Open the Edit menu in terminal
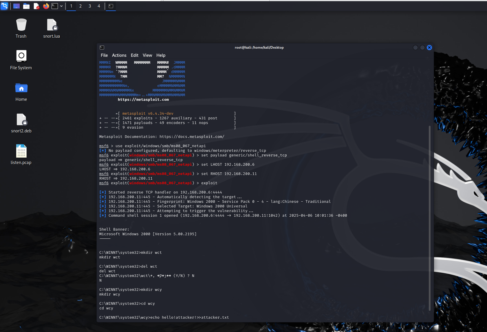Screen dimensions: 487x332 (135, 55)
